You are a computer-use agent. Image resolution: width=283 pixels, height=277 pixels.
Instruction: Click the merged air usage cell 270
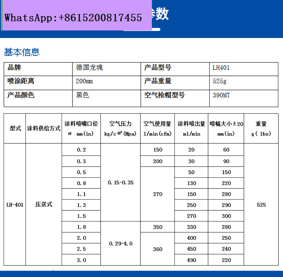click(158, 194)
